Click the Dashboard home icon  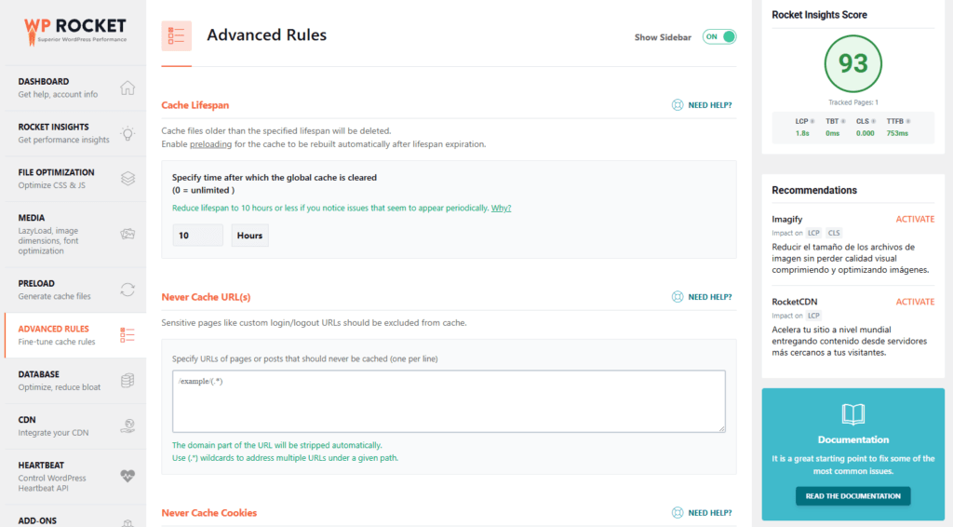[x=127, y=88]
